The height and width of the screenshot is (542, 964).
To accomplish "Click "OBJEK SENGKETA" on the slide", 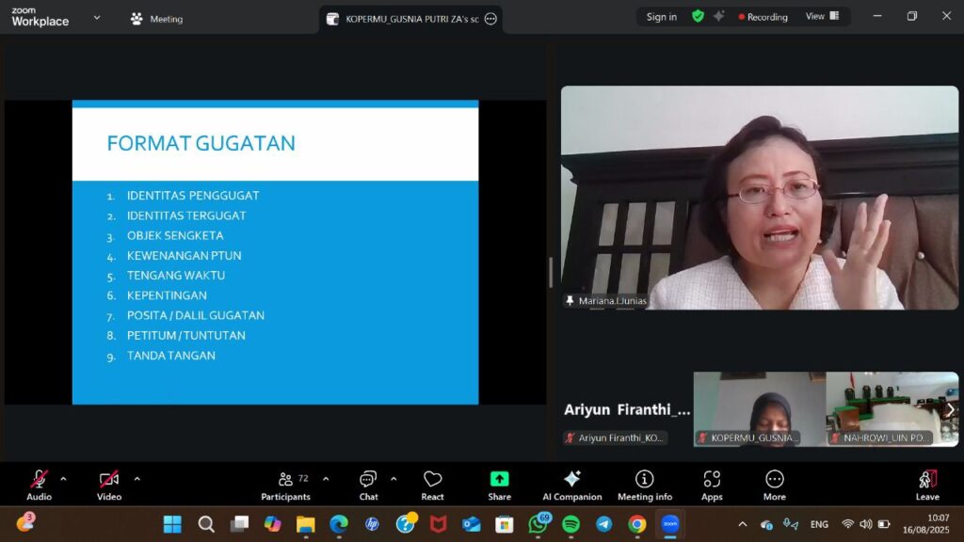I will coord(175,235).
